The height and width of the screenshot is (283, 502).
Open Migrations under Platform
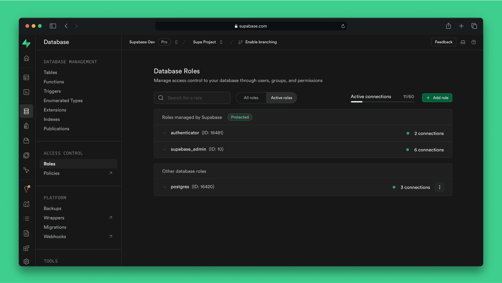point(55,227)
